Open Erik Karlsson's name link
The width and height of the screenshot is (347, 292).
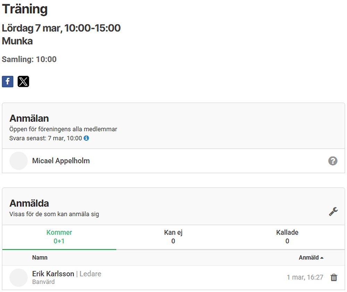[x=53, y=274]
